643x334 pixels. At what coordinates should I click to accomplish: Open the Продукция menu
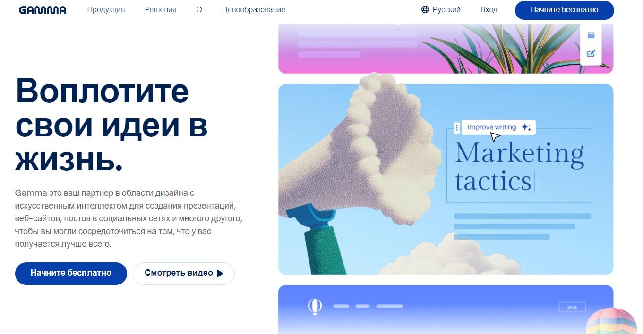pos(106,9)
